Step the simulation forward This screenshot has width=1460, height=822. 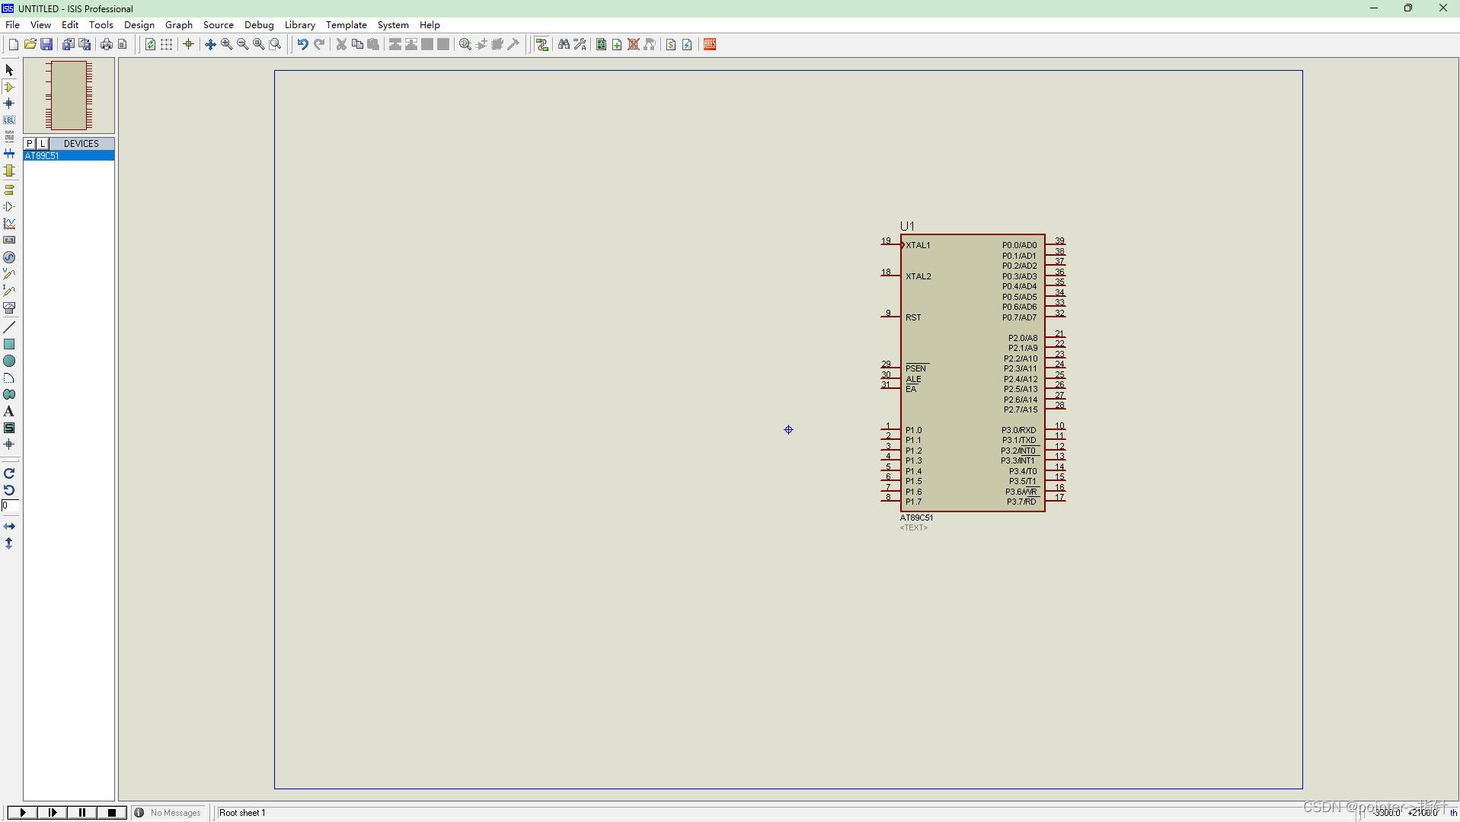tap(53, 813)
